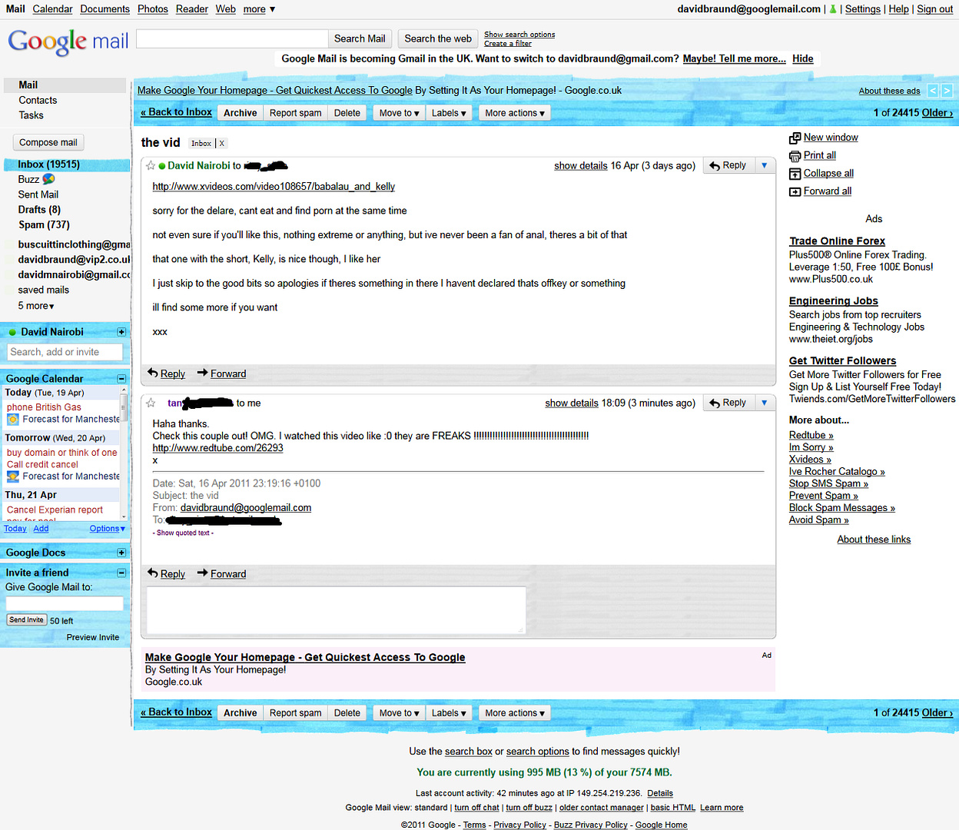Click the quick reply text box
This screenshot has height=830, width=959.
[336, 610]
